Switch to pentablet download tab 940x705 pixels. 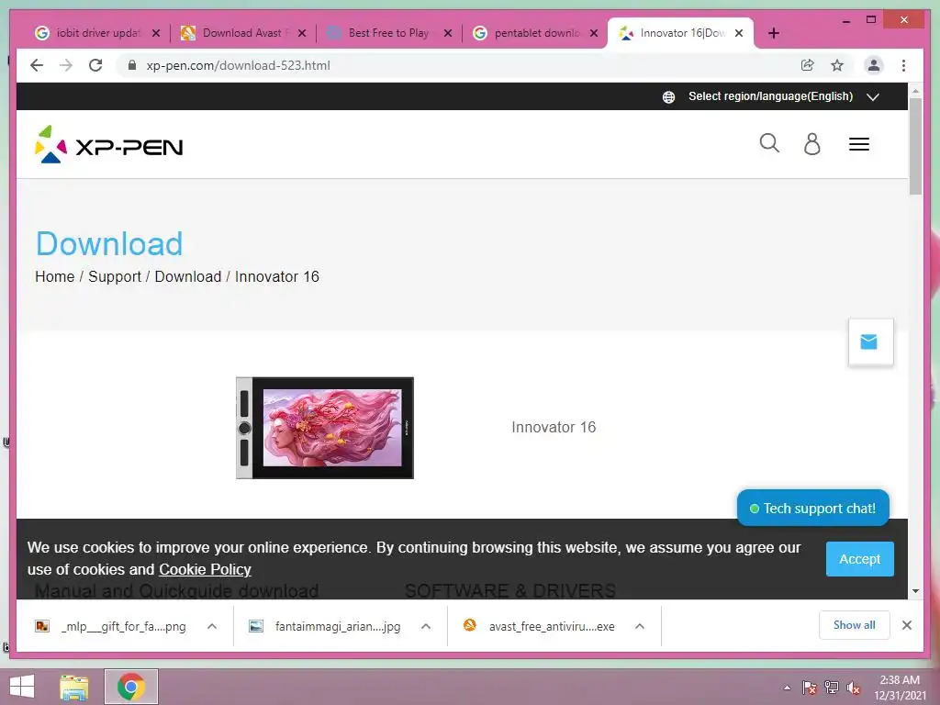coord(528,33)
